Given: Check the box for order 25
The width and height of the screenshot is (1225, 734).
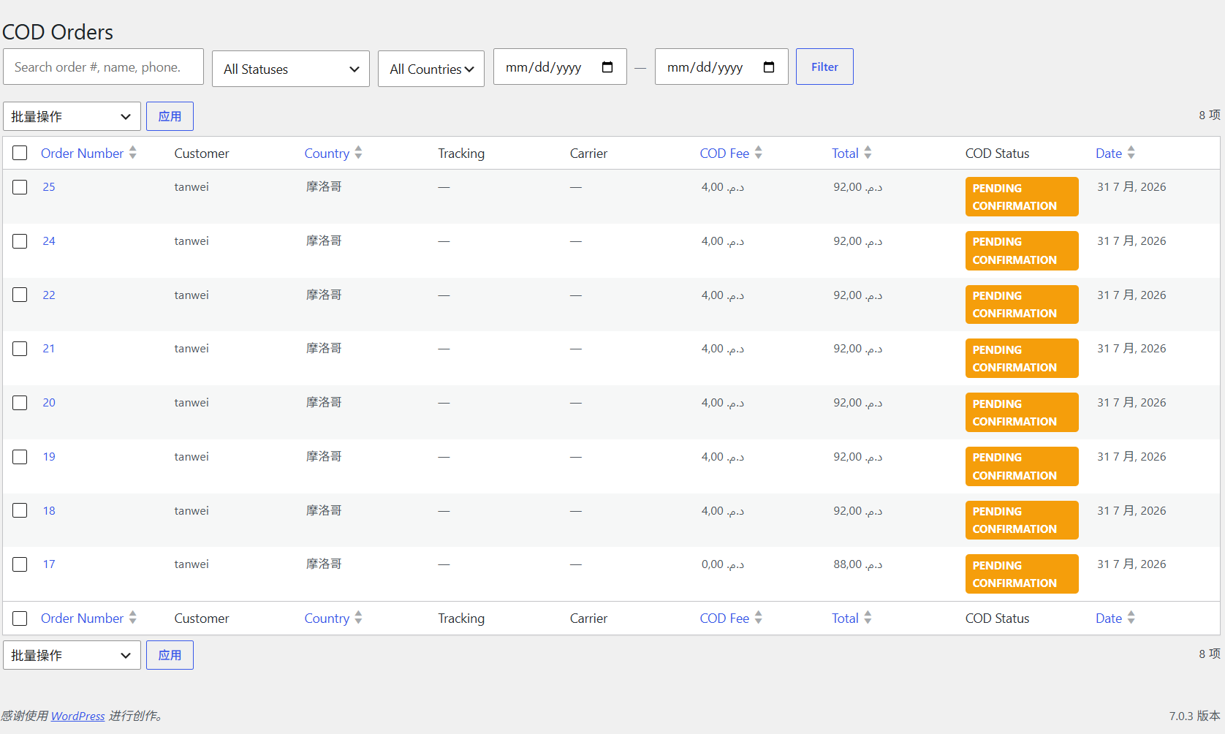Looking at the screenshot, I should [20, 187].
